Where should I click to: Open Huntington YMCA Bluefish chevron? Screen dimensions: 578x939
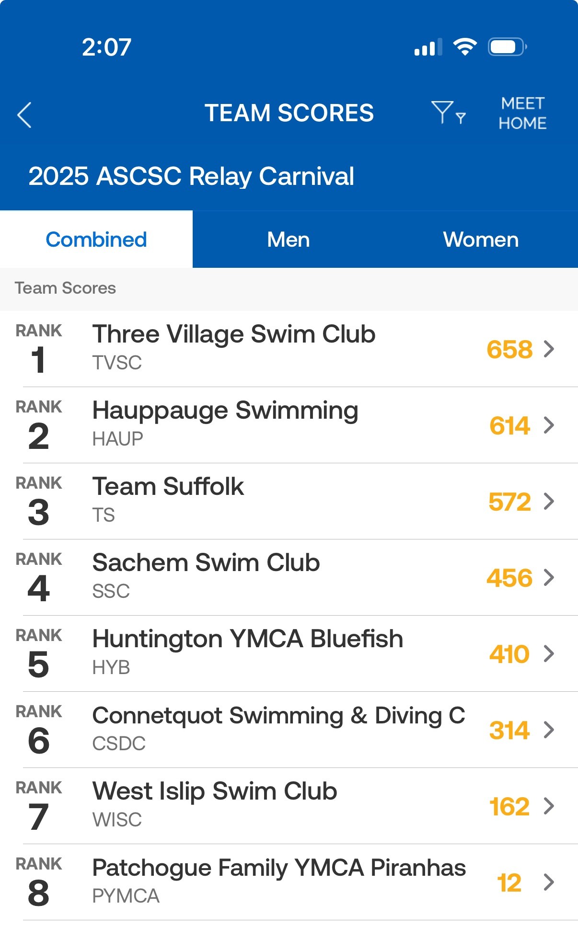tap(549, 653)
